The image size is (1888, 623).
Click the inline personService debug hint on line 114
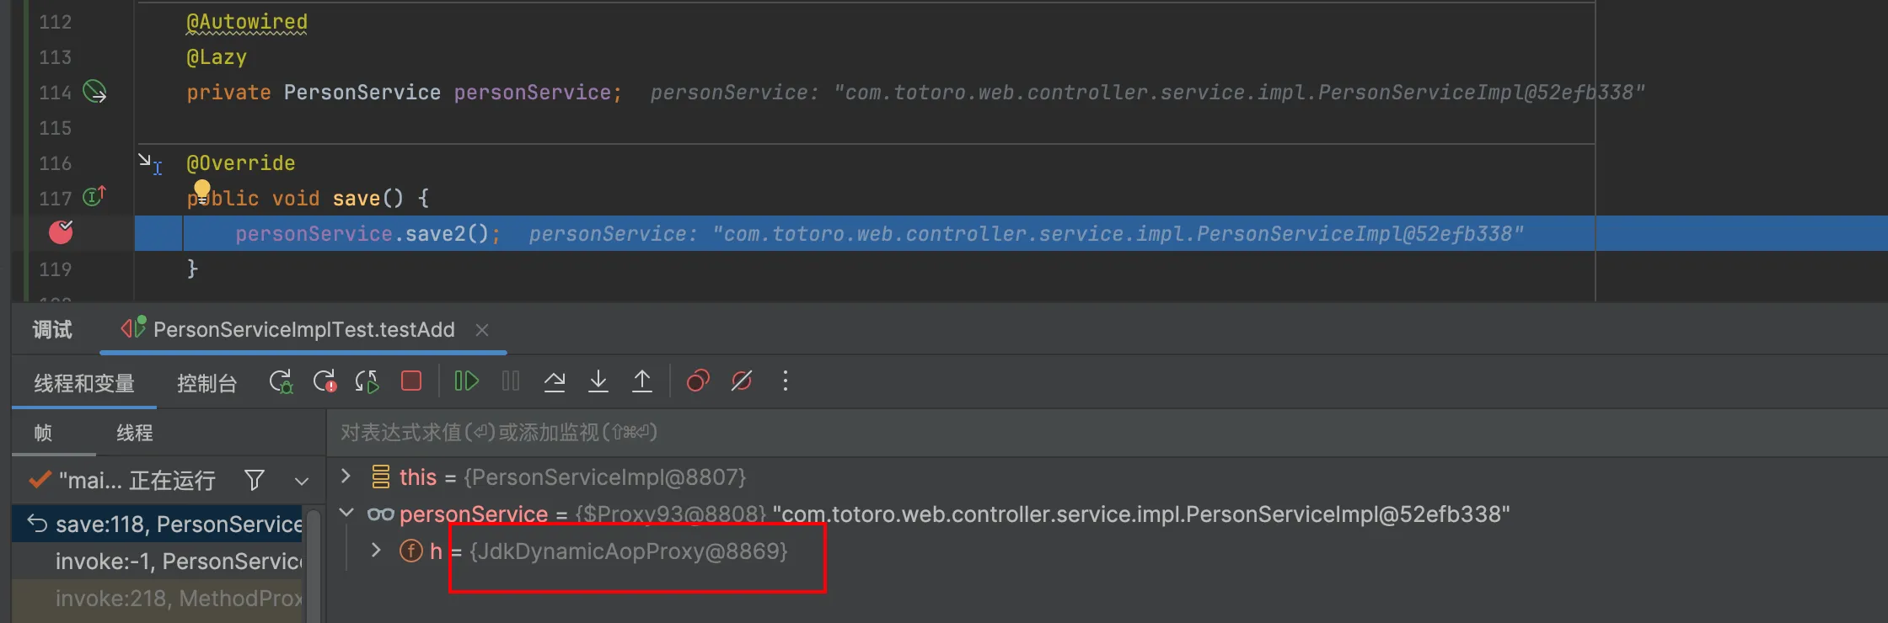tap(1147, 93)
